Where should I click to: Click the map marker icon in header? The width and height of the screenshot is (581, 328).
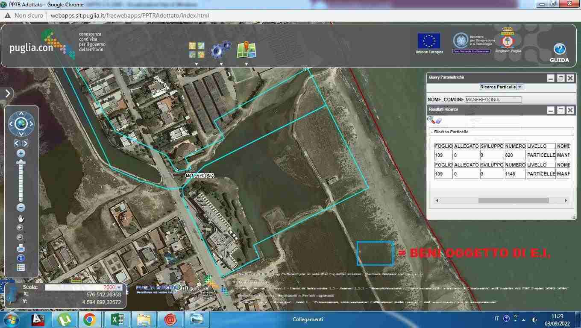(246, 50)
